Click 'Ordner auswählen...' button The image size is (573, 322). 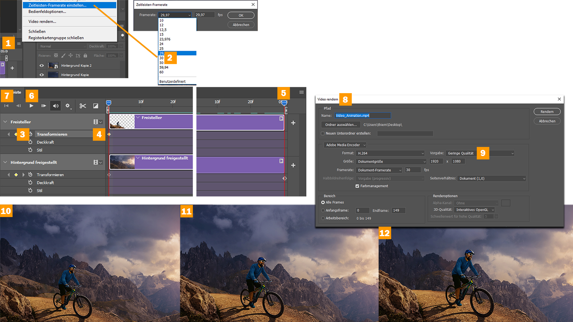click(x=341, y=125)
